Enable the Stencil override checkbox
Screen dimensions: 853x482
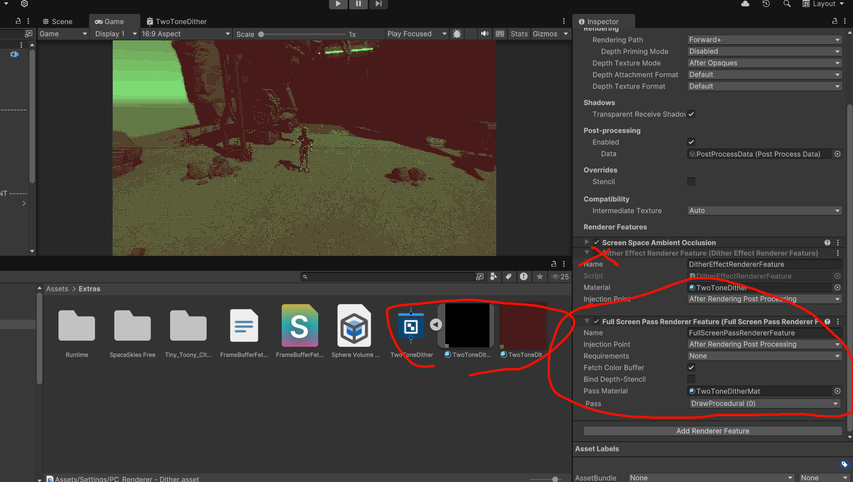click(x=691, y=182)
